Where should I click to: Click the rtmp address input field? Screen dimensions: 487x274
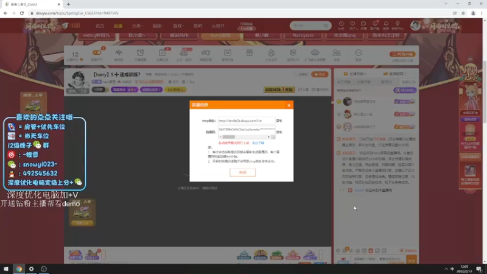(x=247, y=121)
